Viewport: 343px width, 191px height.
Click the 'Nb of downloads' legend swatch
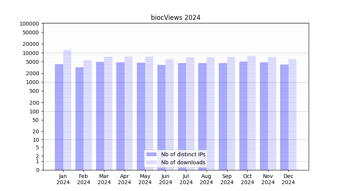coord(151,162)
